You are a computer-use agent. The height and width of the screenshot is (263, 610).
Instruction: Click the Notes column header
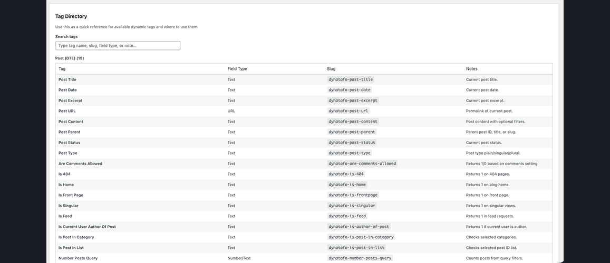pyautogui.click(x=471, y=69)
